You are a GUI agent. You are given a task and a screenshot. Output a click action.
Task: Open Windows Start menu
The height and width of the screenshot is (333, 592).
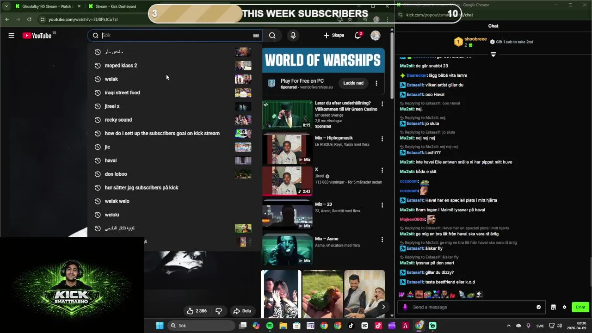pos(160,326)
